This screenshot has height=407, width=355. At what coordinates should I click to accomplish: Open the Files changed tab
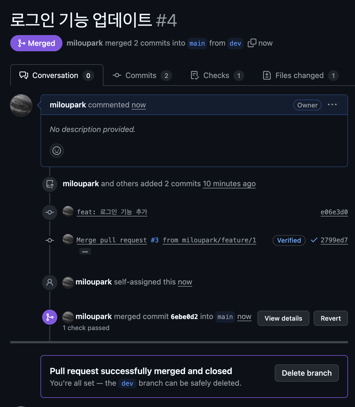coord(300,76)
